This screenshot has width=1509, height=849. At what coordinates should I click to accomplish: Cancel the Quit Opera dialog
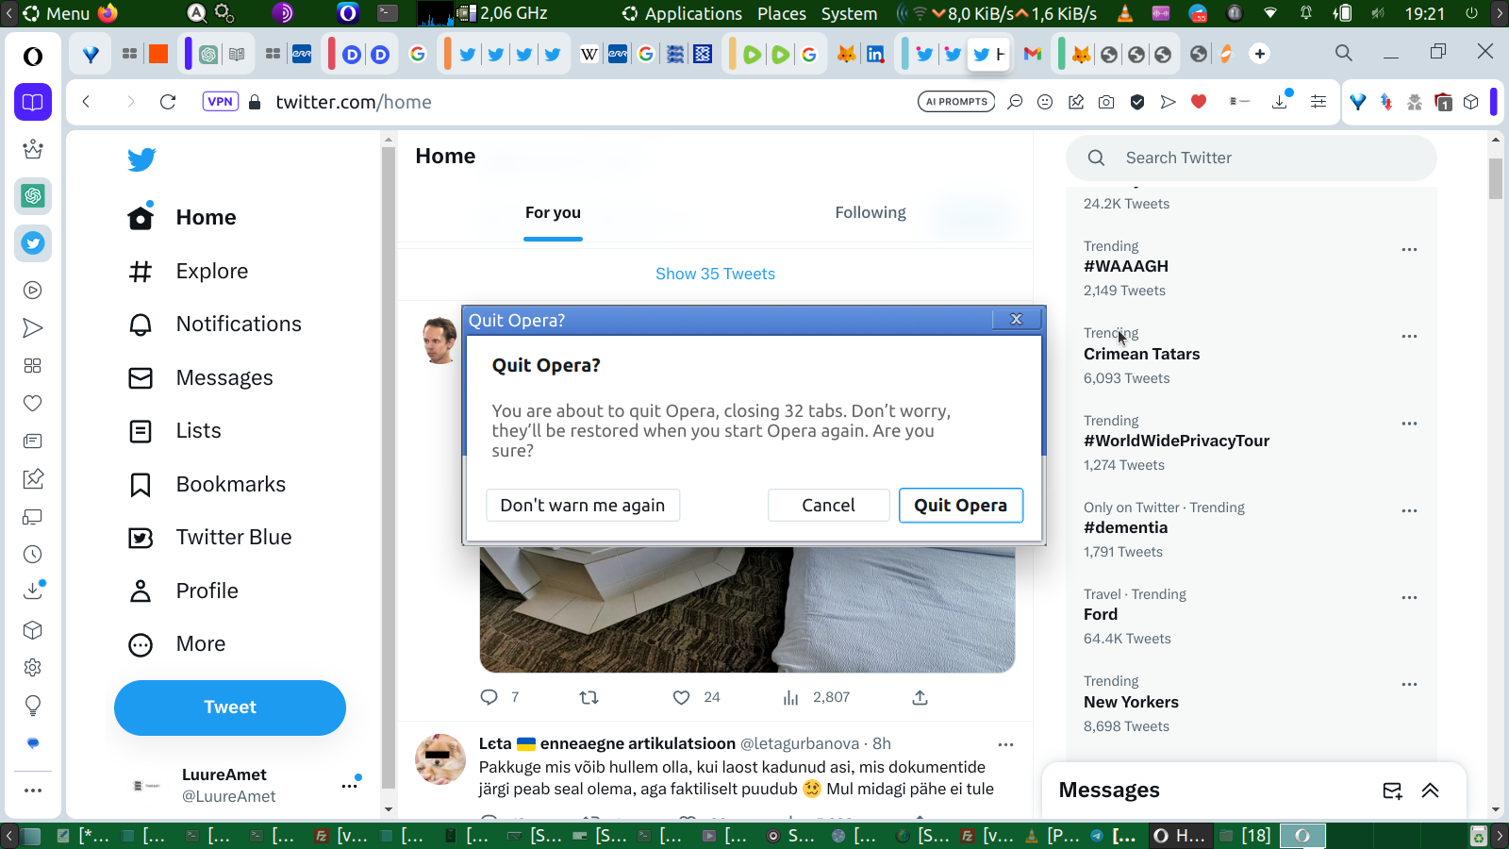pos(828,505)
